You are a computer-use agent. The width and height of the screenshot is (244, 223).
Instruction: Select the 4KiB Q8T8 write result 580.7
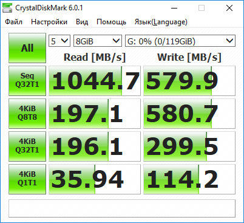pos(189,114)
